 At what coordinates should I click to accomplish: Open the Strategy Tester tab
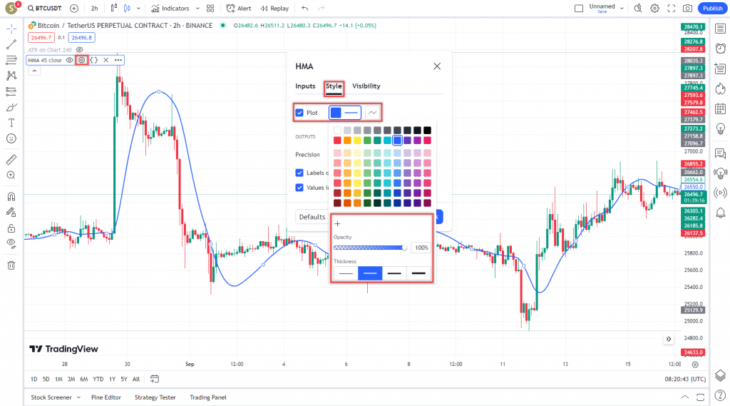[155, 397]
